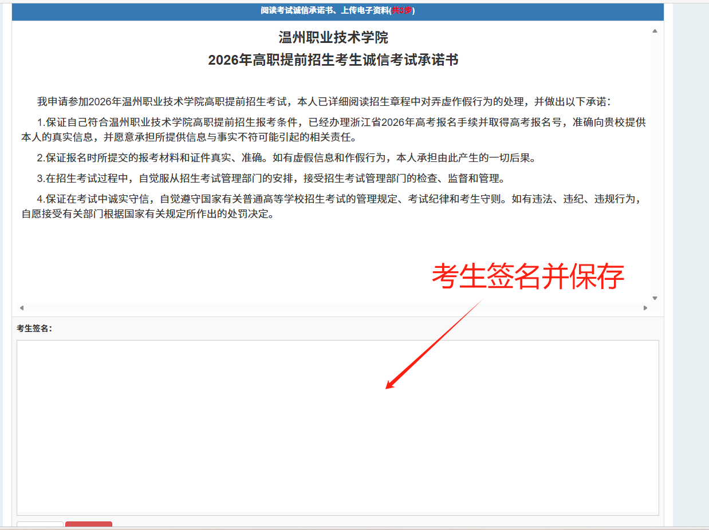The width and height of the screenshot is (709, 530).
Task: Click the red 考生签名并保存 annotation text
Action: (x=527, y=277)
